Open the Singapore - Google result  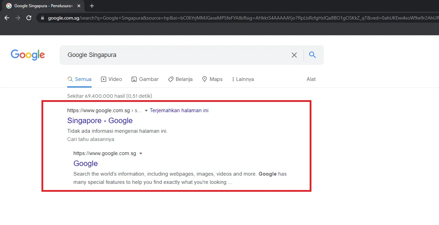pos(100,120)
